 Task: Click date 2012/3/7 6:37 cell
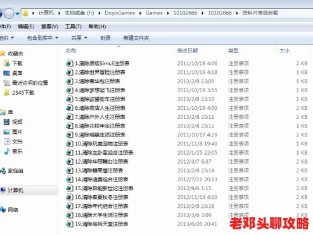pyautogui.click(x=194, y=162)
